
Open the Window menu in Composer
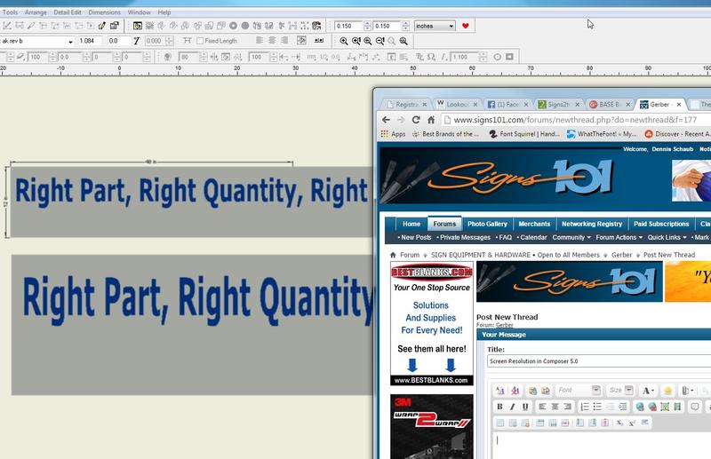pyautogui.click(x=139, y=12)
